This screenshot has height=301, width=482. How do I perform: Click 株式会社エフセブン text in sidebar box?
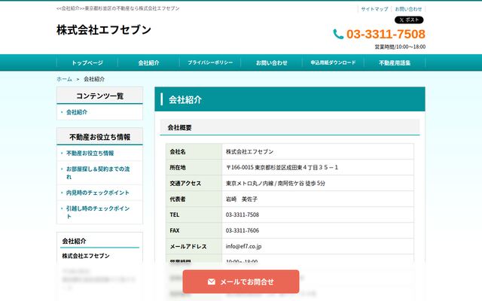point(86,256)
